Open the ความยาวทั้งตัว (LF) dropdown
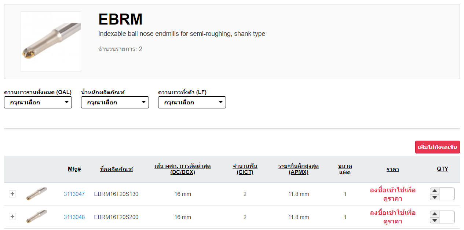Image resolution: width=464 pixels, height=230 pixels. pyautogui.click(x=192, y=103)
